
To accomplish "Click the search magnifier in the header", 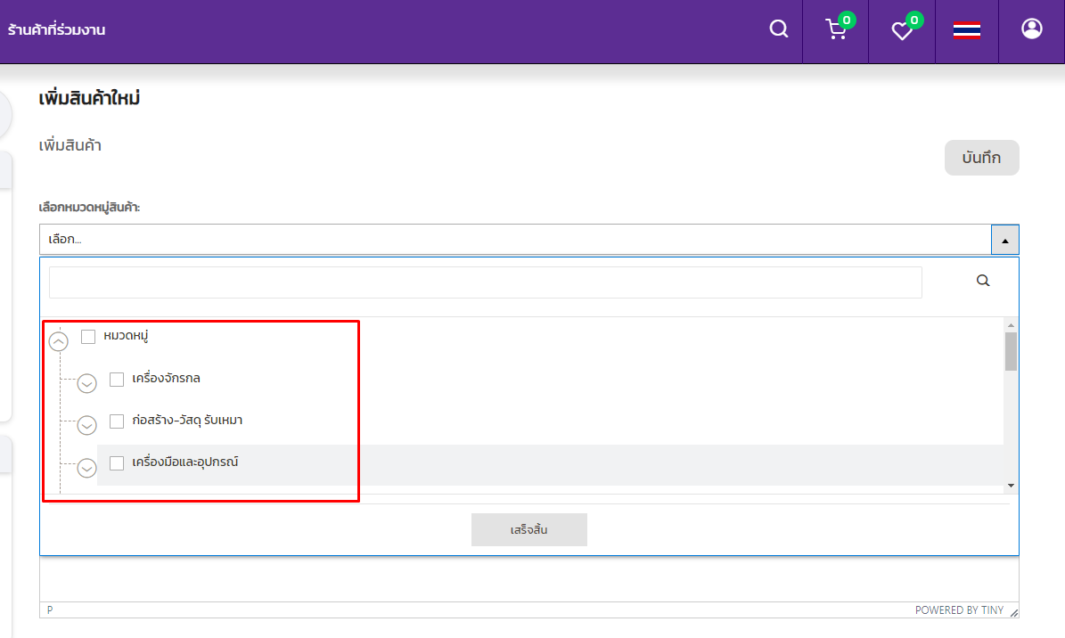I will pos(779,29).
